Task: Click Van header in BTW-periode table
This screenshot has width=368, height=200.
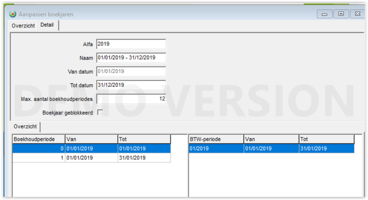Action: (x=272, y=139)
